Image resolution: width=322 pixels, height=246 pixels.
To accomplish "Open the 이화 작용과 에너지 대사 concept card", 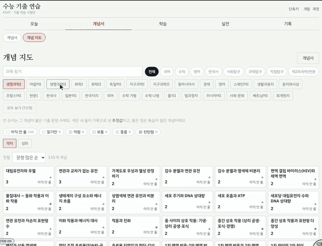I will click(x=82, y=226).
